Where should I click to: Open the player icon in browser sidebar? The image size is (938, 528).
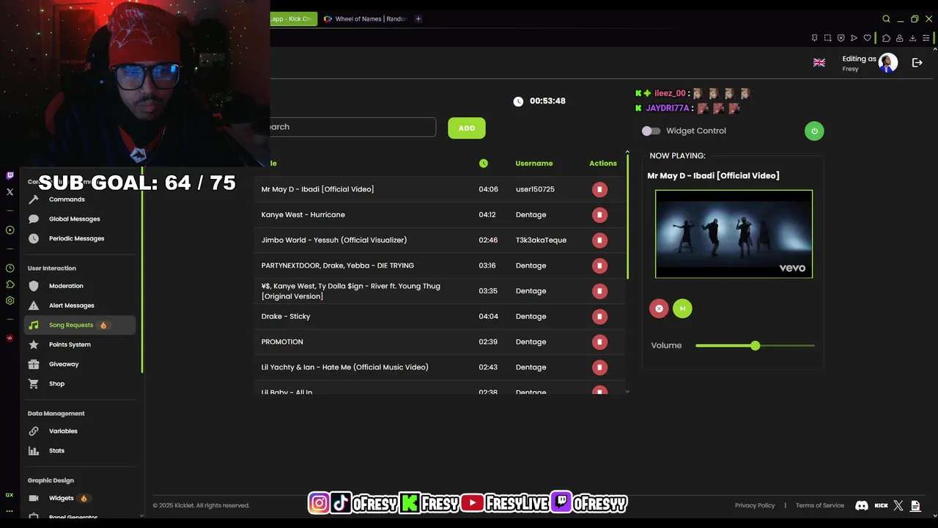[x=10, y=230]
